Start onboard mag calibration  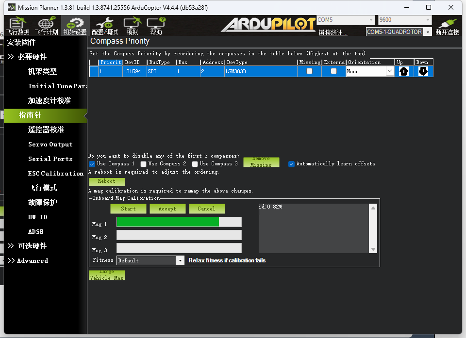[128, 209]
